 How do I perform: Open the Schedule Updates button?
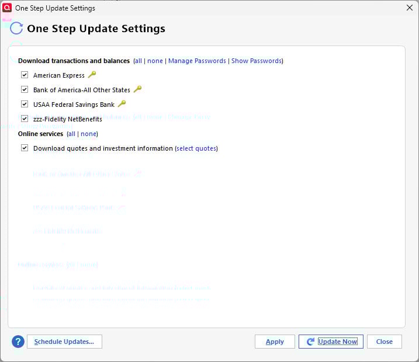[64, 342]
